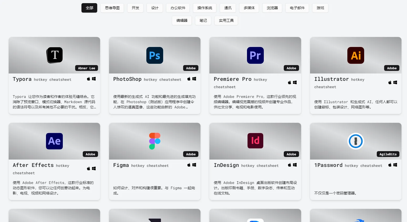The image size is (407, 222).
Task: Choose the 通讯 category filter
Action: 228,8
